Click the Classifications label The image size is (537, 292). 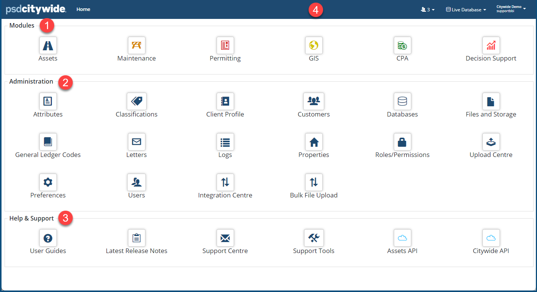coord(137,114)
